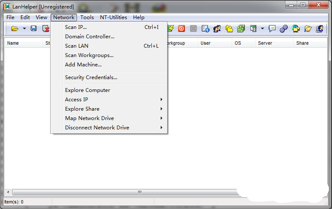Image resolution: width=332 pixels, height=209 pixels.
Task: Click the hand holding folder share icon
Action: point(308,29)
